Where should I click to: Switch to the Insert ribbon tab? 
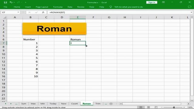[x=28, y=7]
